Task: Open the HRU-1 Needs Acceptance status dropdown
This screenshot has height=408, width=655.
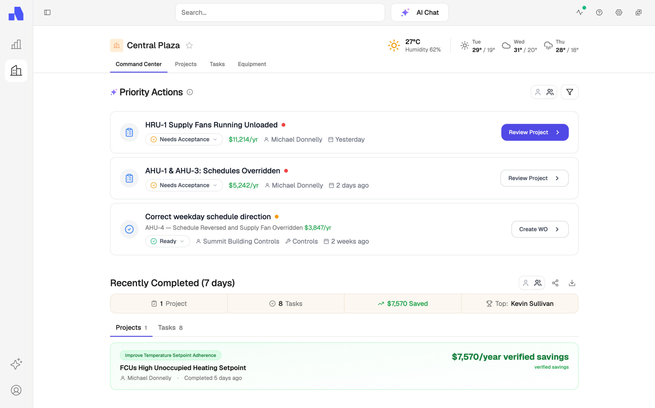Action: pos(184,139)
